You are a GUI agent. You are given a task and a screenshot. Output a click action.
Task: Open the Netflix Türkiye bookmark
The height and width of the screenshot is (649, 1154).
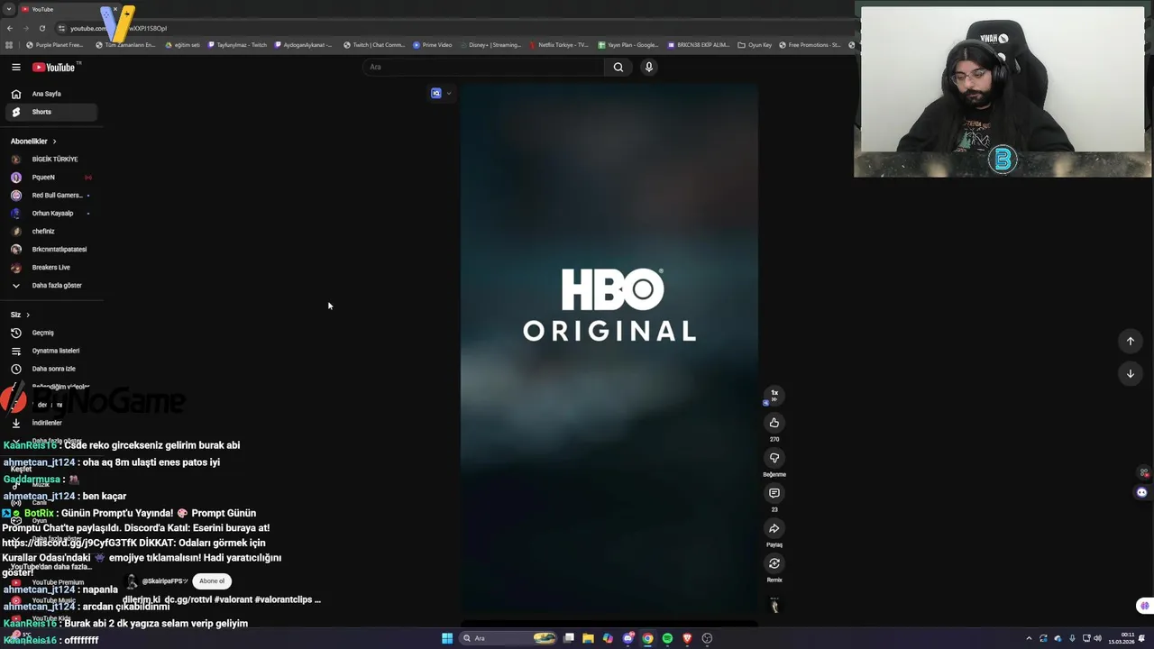(559, 44)
